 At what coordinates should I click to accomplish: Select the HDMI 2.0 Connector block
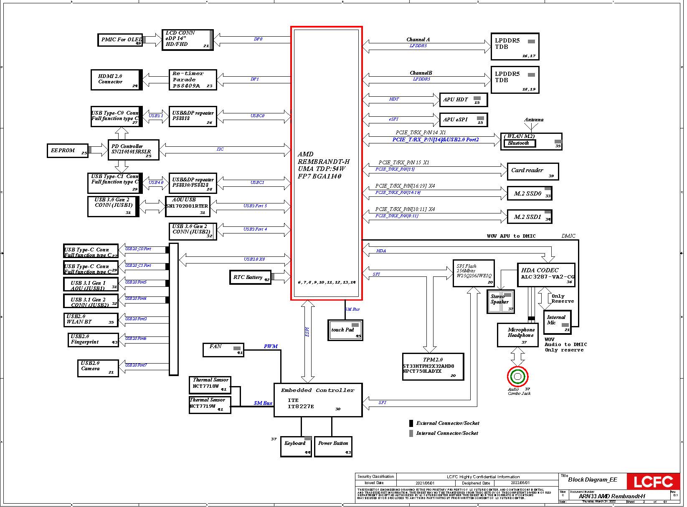116,80
